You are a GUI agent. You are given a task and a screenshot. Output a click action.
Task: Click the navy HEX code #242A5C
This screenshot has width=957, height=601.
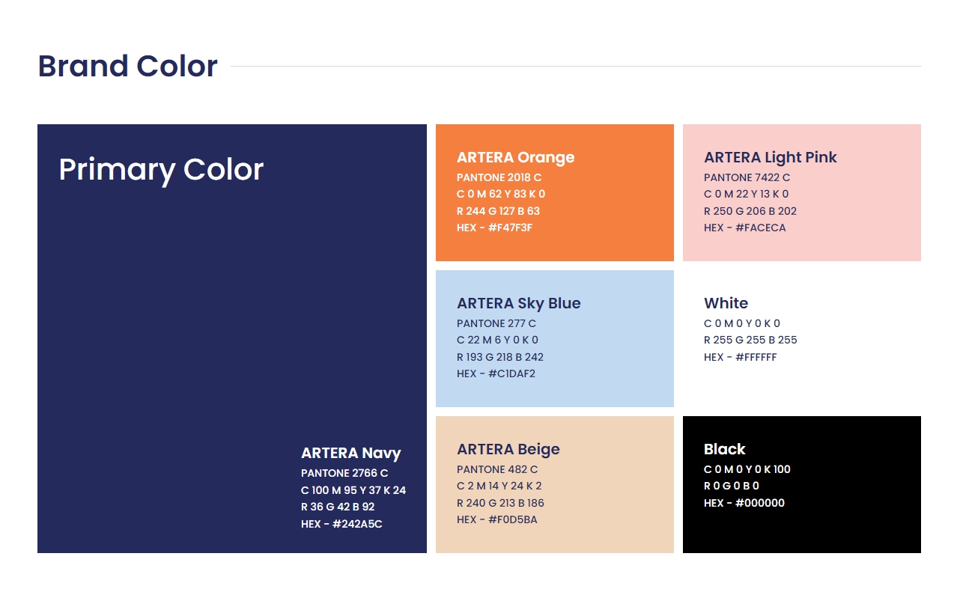tap(341, 524)
